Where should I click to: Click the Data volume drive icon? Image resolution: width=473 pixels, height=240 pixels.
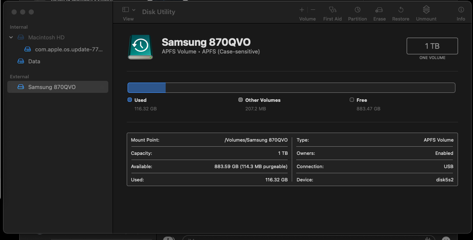(x=21, y=61)
